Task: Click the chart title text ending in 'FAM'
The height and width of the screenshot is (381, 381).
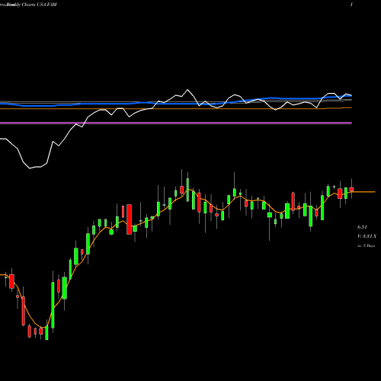Action: [x=28, y=5]
